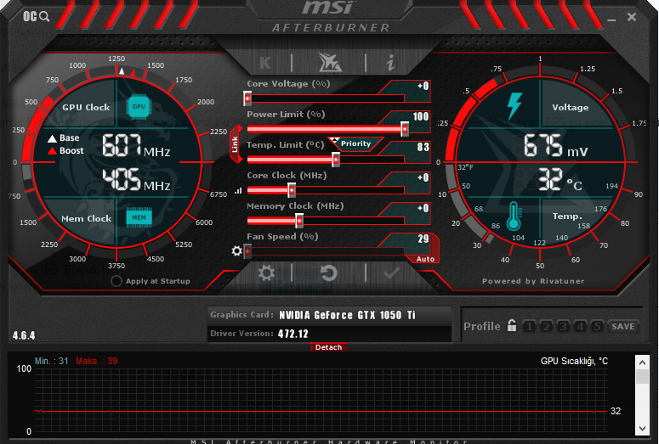Screen dimensions: 659x444
Task: Click the NVIDIA GeForce GTX 1050 Ti text
Action: (x=347, y=315)
